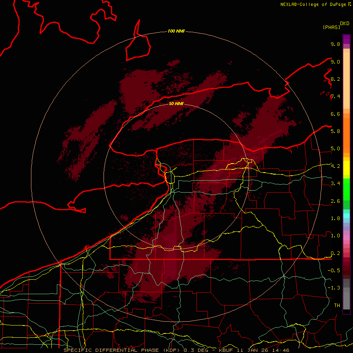Click the 6.6 legend value

(335, 114)
